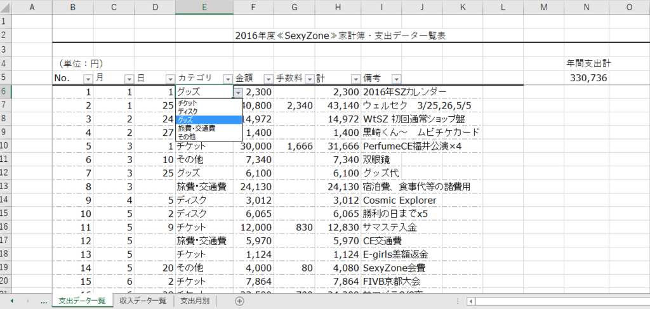Open the 日 column filter dropdown
Viewport: 650px width, 309px height.
(170, 79)
